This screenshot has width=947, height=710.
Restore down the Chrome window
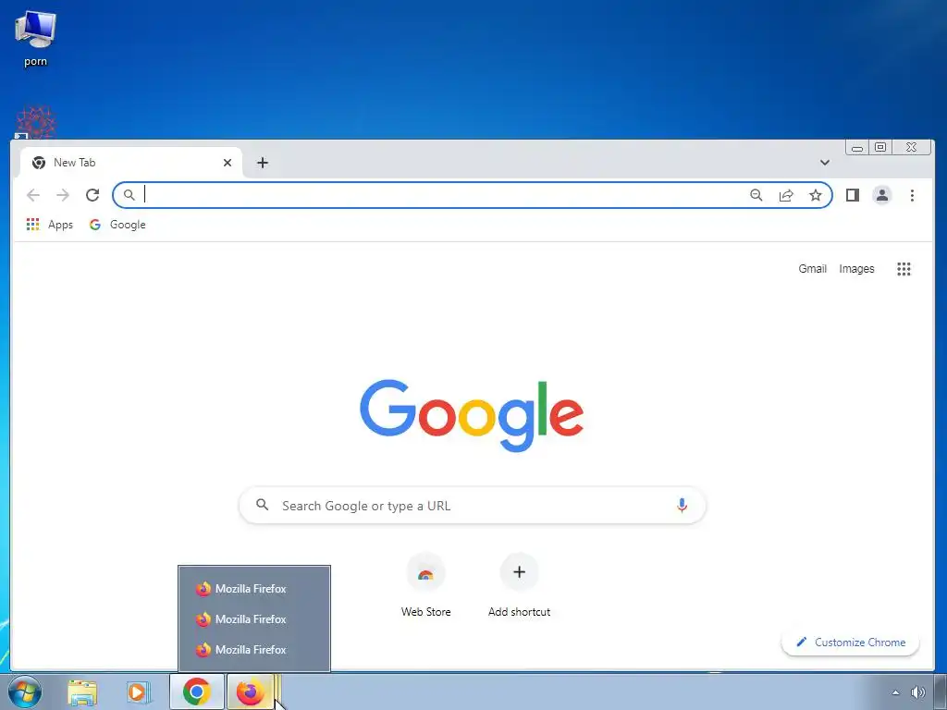click(x=880, y=147)
